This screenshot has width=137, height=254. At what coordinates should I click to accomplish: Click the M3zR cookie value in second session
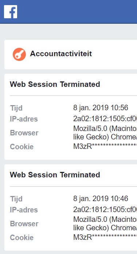pos(105,237)
